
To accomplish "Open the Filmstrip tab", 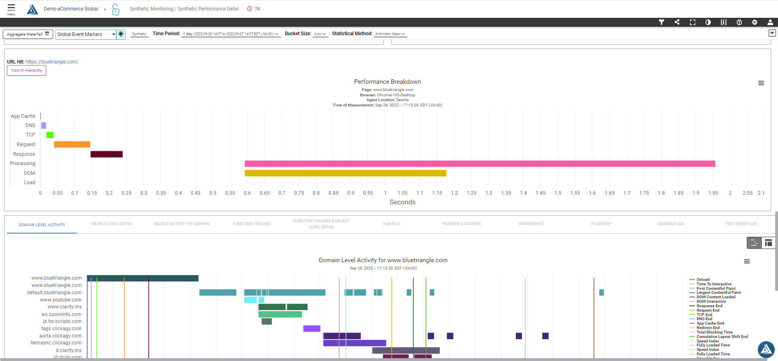I will coord(601,224).
